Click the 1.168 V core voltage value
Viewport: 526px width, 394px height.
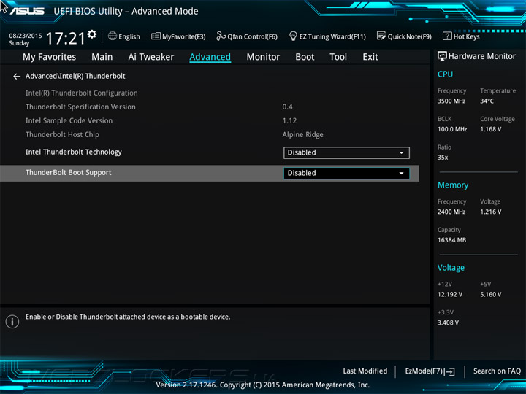point(490,129)
